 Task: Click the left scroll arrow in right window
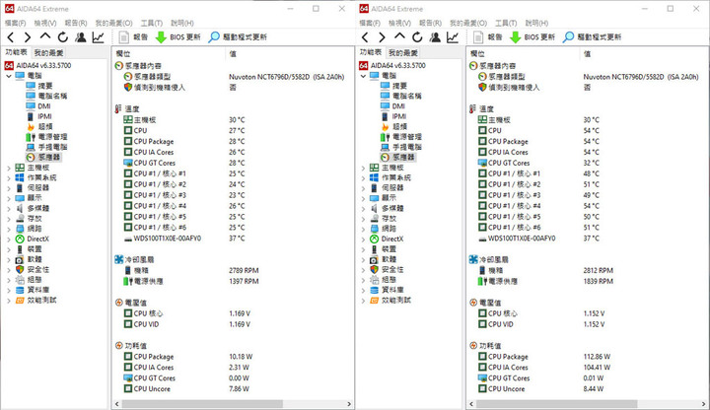[x=471, y=404]
